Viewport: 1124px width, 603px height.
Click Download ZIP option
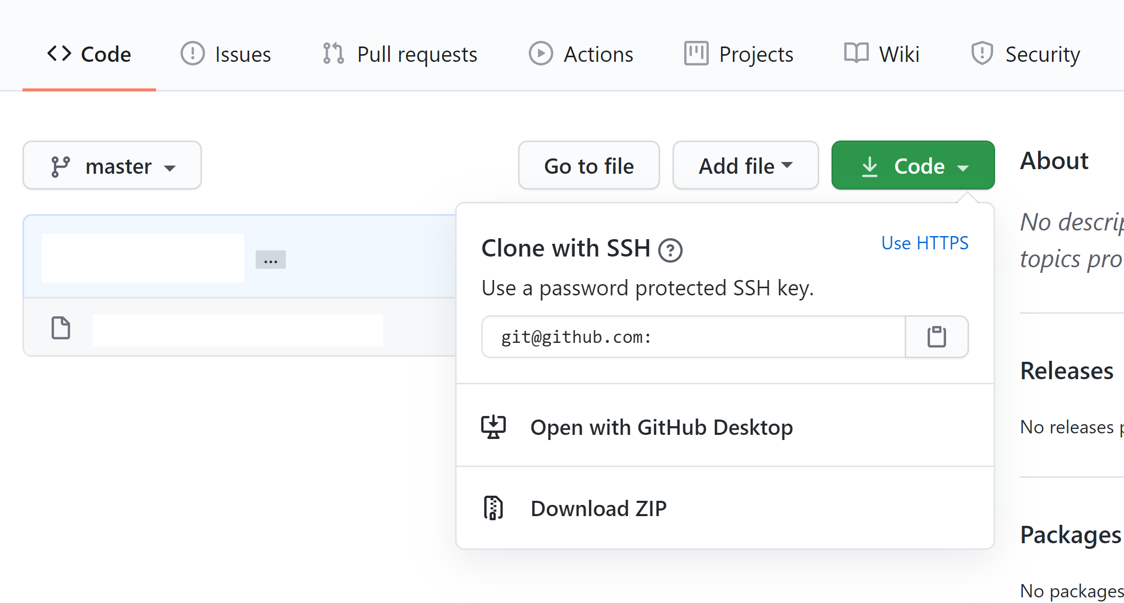598,508
